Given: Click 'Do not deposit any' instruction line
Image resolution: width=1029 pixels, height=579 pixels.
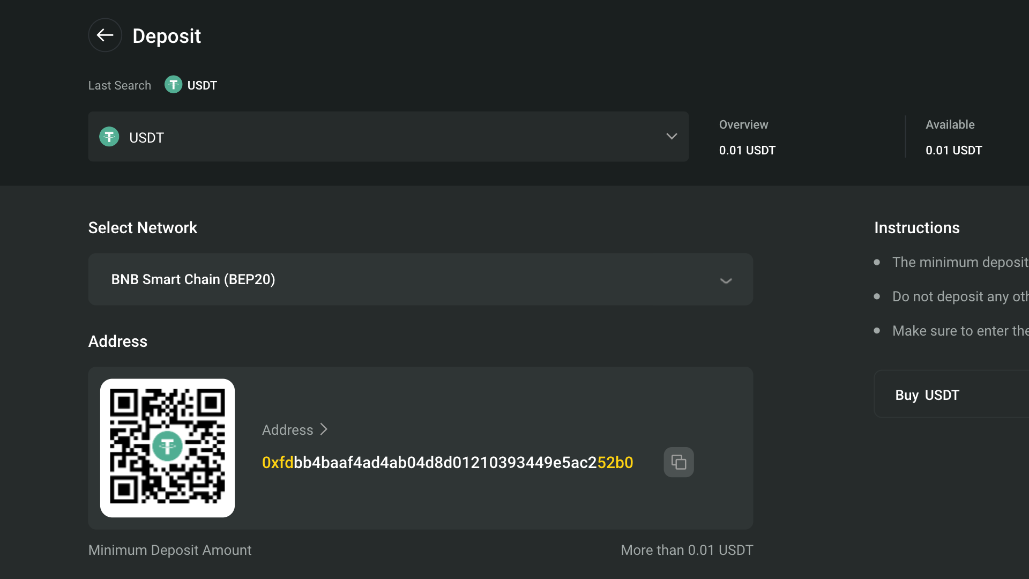Looking at the screenshot, I should pyautogui.click(x=960, y=296).
